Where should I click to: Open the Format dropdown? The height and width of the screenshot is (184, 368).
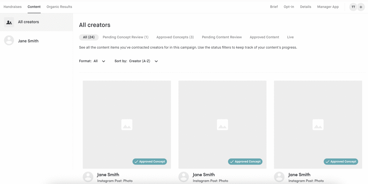click(x=92, y=61)
